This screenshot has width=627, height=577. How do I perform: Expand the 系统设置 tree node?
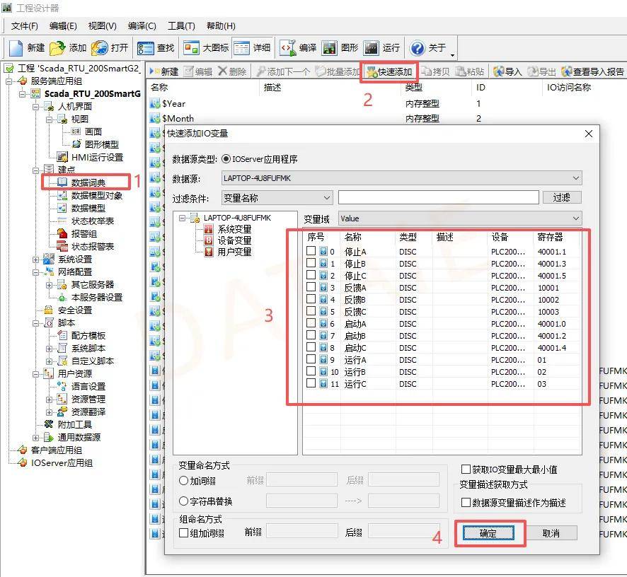(x=36, y=260)
